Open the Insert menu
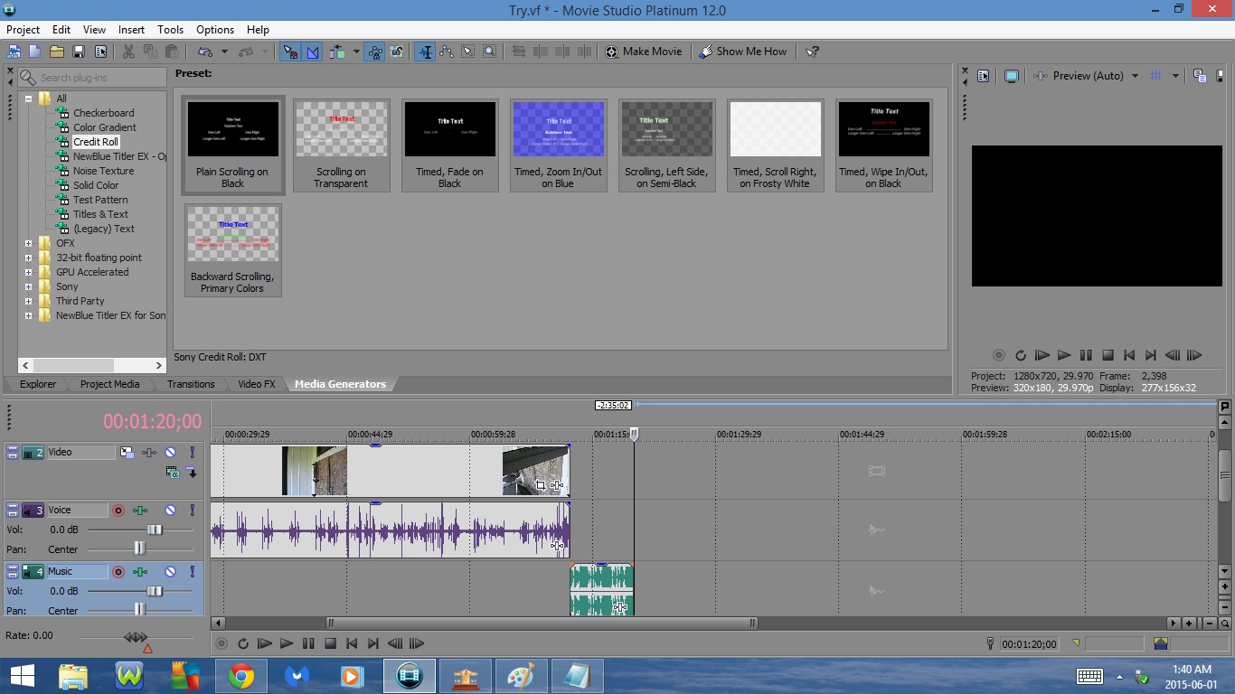1235x694 pixels. click(131, 30)
